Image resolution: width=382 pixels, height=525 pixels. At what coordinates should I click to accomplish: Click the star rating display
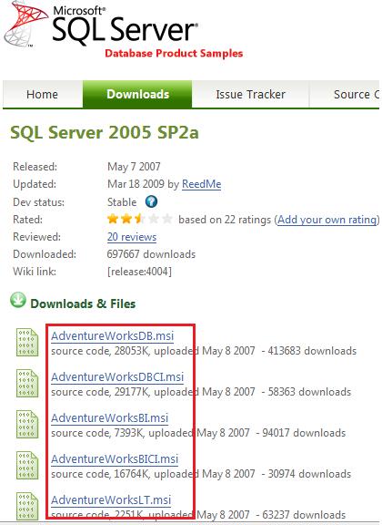140,219
